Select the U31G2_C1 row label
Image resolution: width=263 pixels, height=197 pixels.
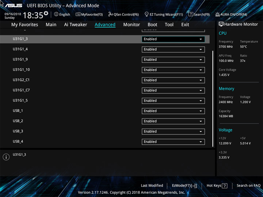pos(21,80)
